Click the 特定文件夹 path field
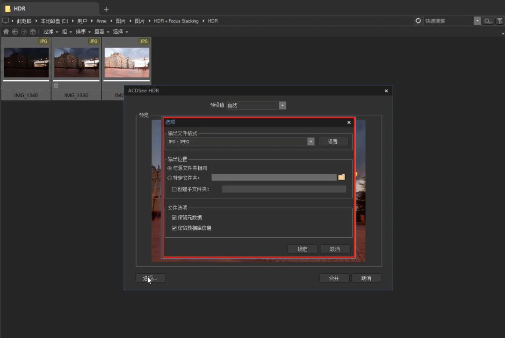Image resolution: width=505 pixels, height=338 pixels. pos(274,177)
